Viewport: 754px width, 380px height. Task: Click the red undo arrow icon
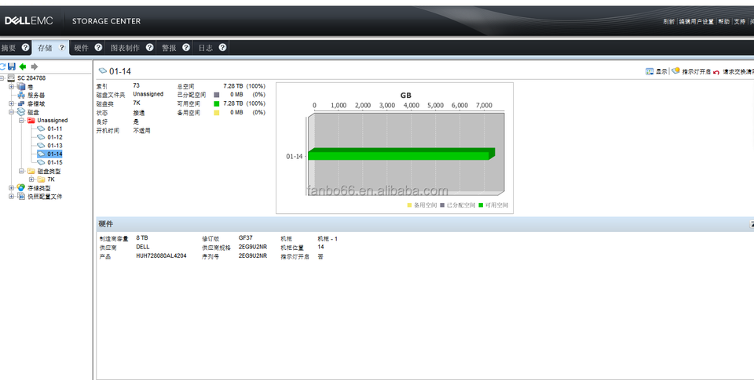716,72
